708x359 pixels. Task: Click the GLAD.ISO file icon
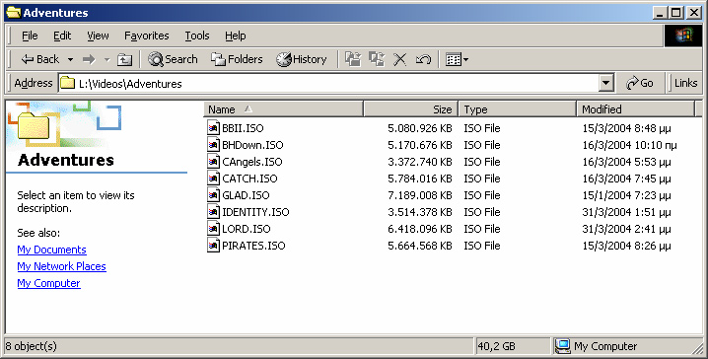coord(214,194)
